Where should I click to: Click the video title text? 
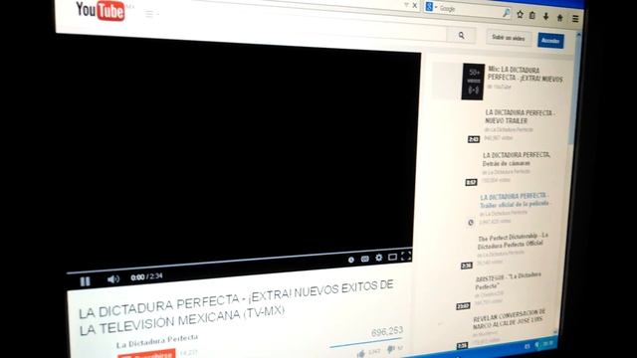236,307
